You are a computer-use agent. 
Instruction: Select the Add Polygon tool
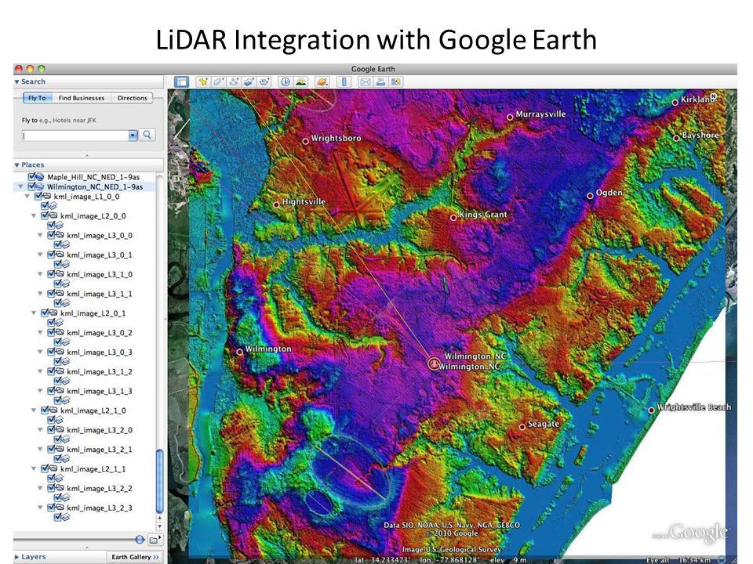point(218,82)
